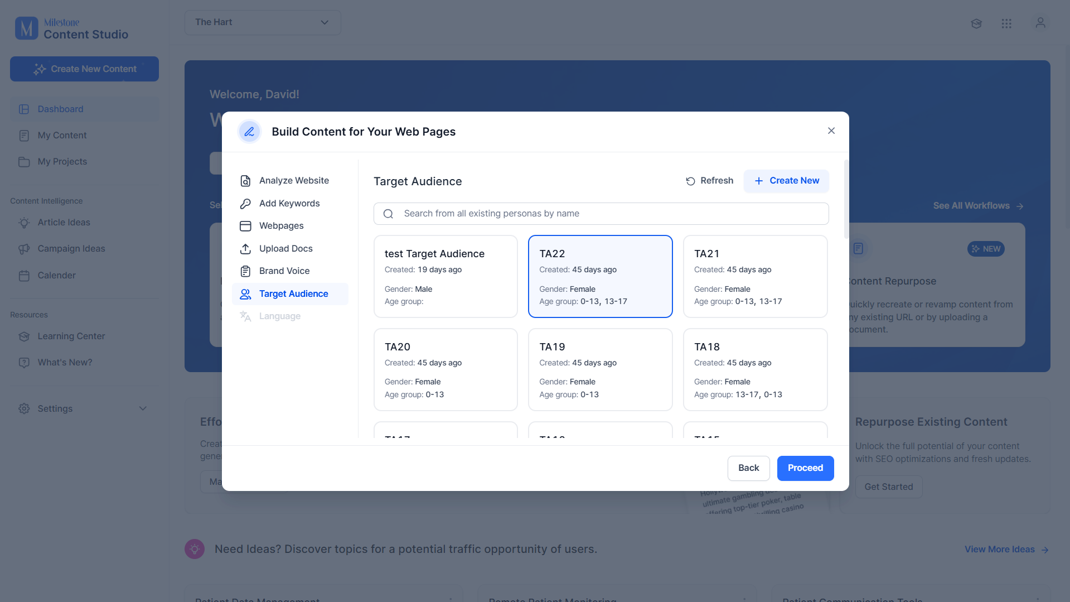Go to the Webpages step
This screenshot has width=1070, height=602.
(290, 226)
